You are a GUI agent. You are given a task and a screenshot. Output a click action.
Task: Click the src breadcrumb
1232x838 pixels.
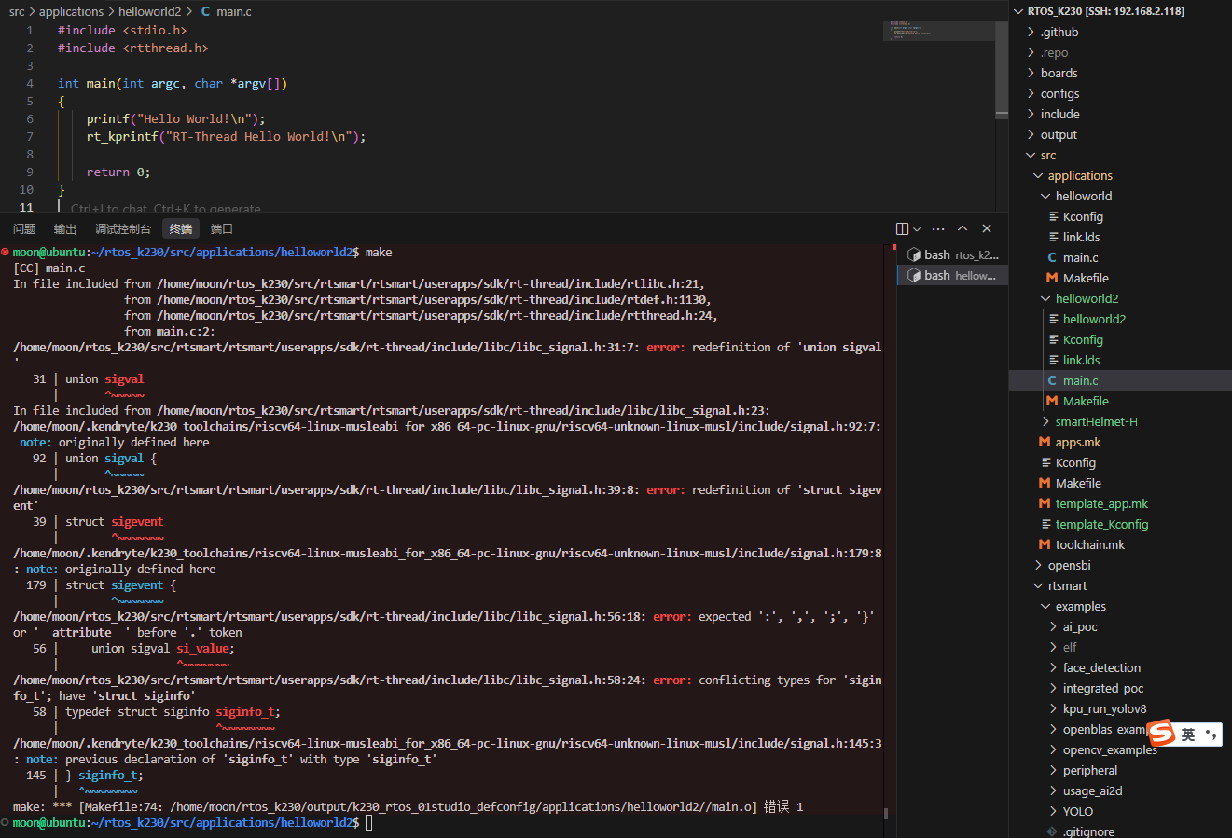(x=17, y=11)
